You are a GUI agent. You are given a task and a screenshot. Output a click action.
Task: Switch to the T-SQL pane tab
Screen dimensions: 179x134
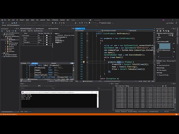pyautogui.click(x=35, y=63)
